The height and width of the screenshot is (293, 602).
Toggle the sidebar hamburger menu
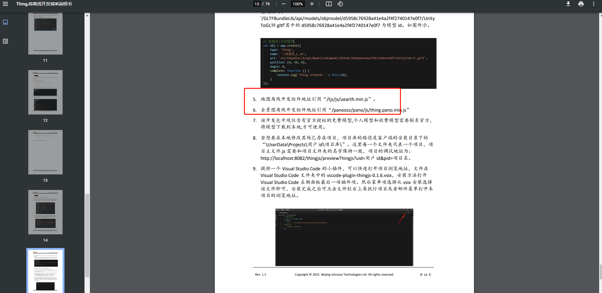(x=5, y=4)
